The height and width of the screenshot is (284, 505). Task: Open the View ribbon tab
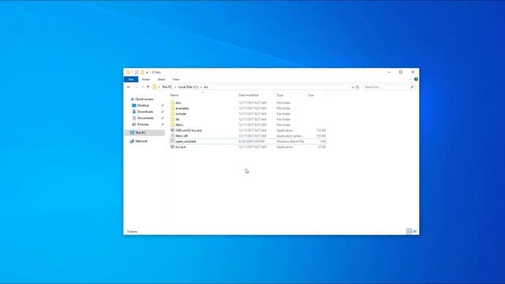[176, 79]
